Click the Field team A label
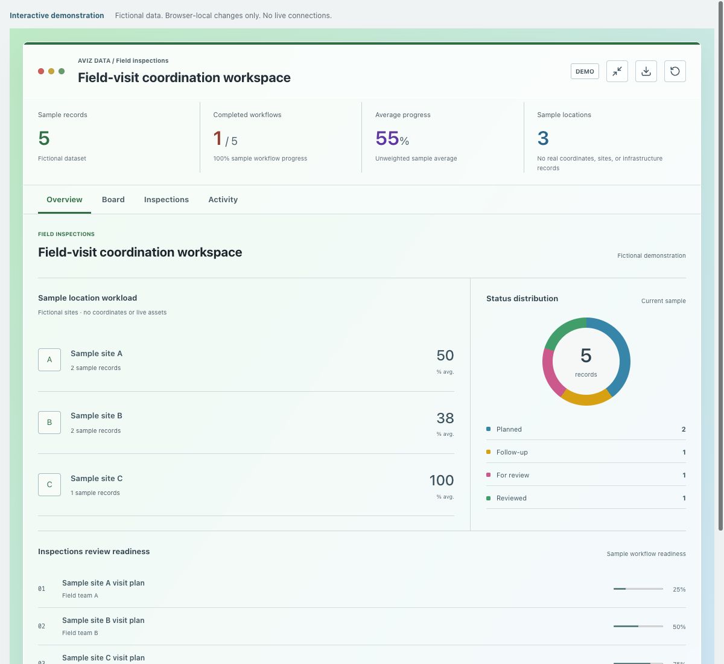 tap(80, 596)
